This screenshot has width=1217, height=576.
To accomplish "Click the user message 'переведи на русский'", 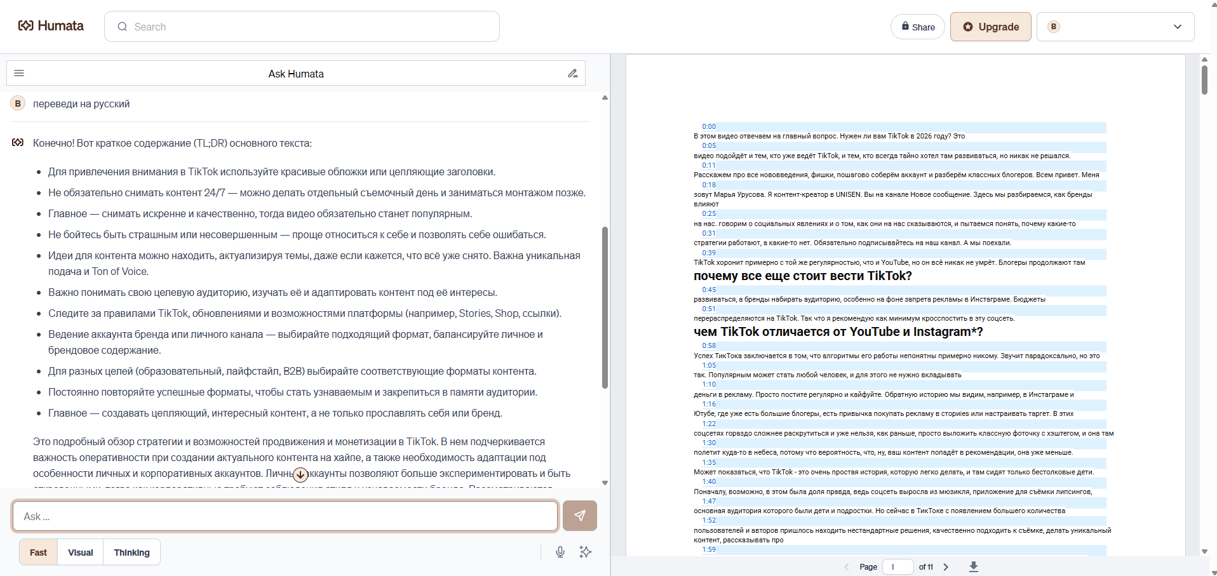I will pos(81,104).
